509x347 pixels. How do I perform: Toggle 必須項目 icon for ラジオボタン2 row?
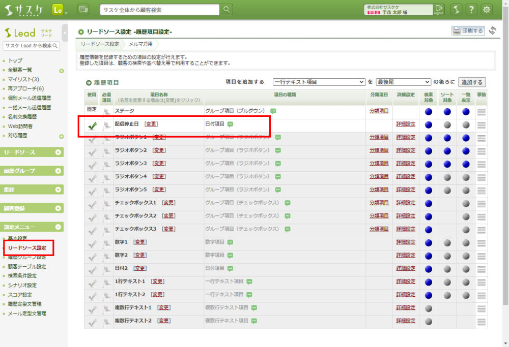[x=106, y=150]
